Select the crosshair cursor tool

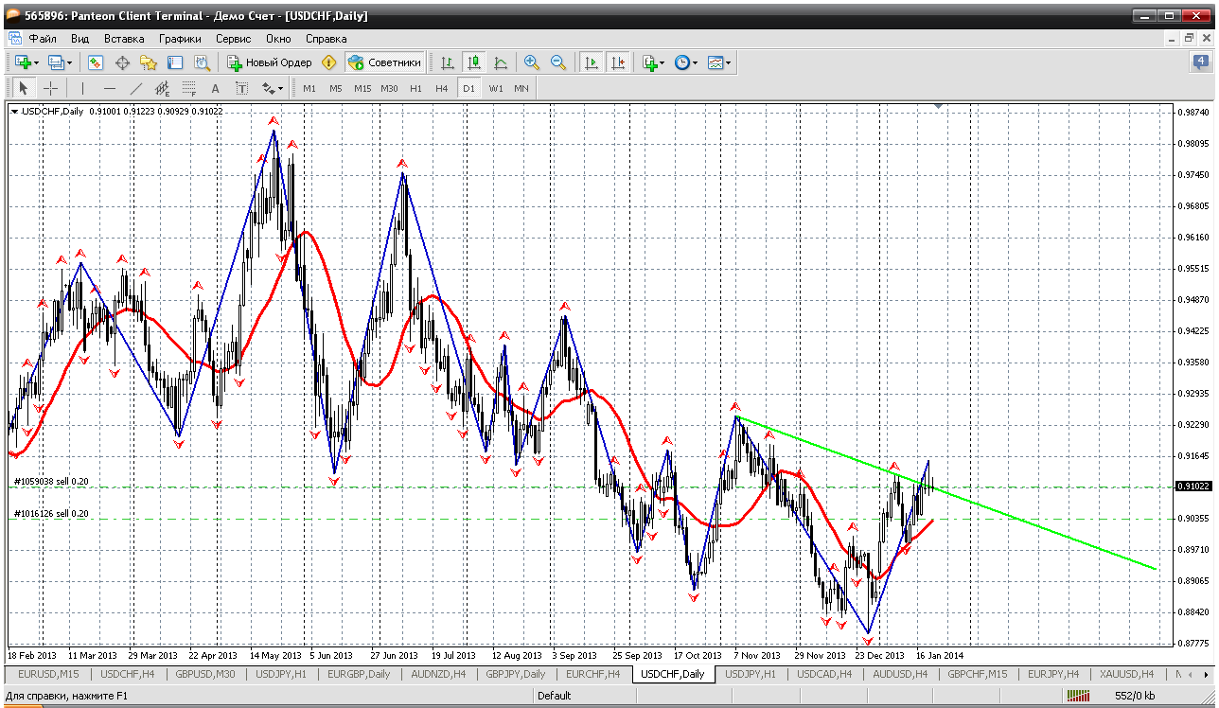(50, 88)
